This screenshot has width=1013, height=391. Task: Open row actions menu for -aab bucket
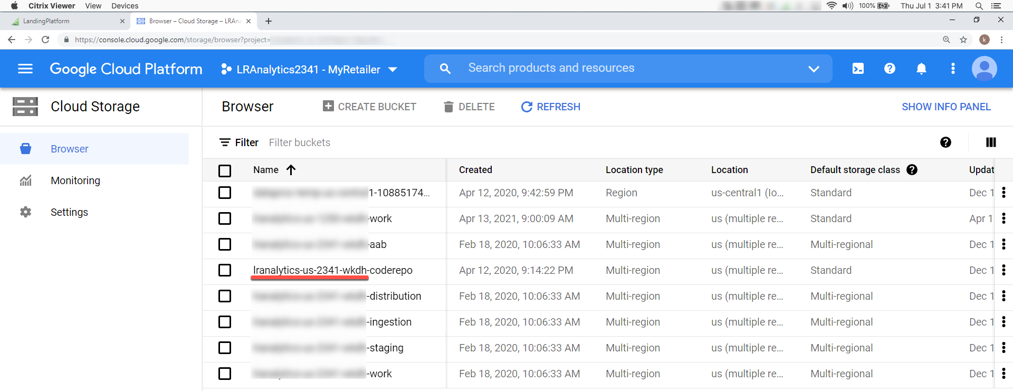pos(1004,244)
